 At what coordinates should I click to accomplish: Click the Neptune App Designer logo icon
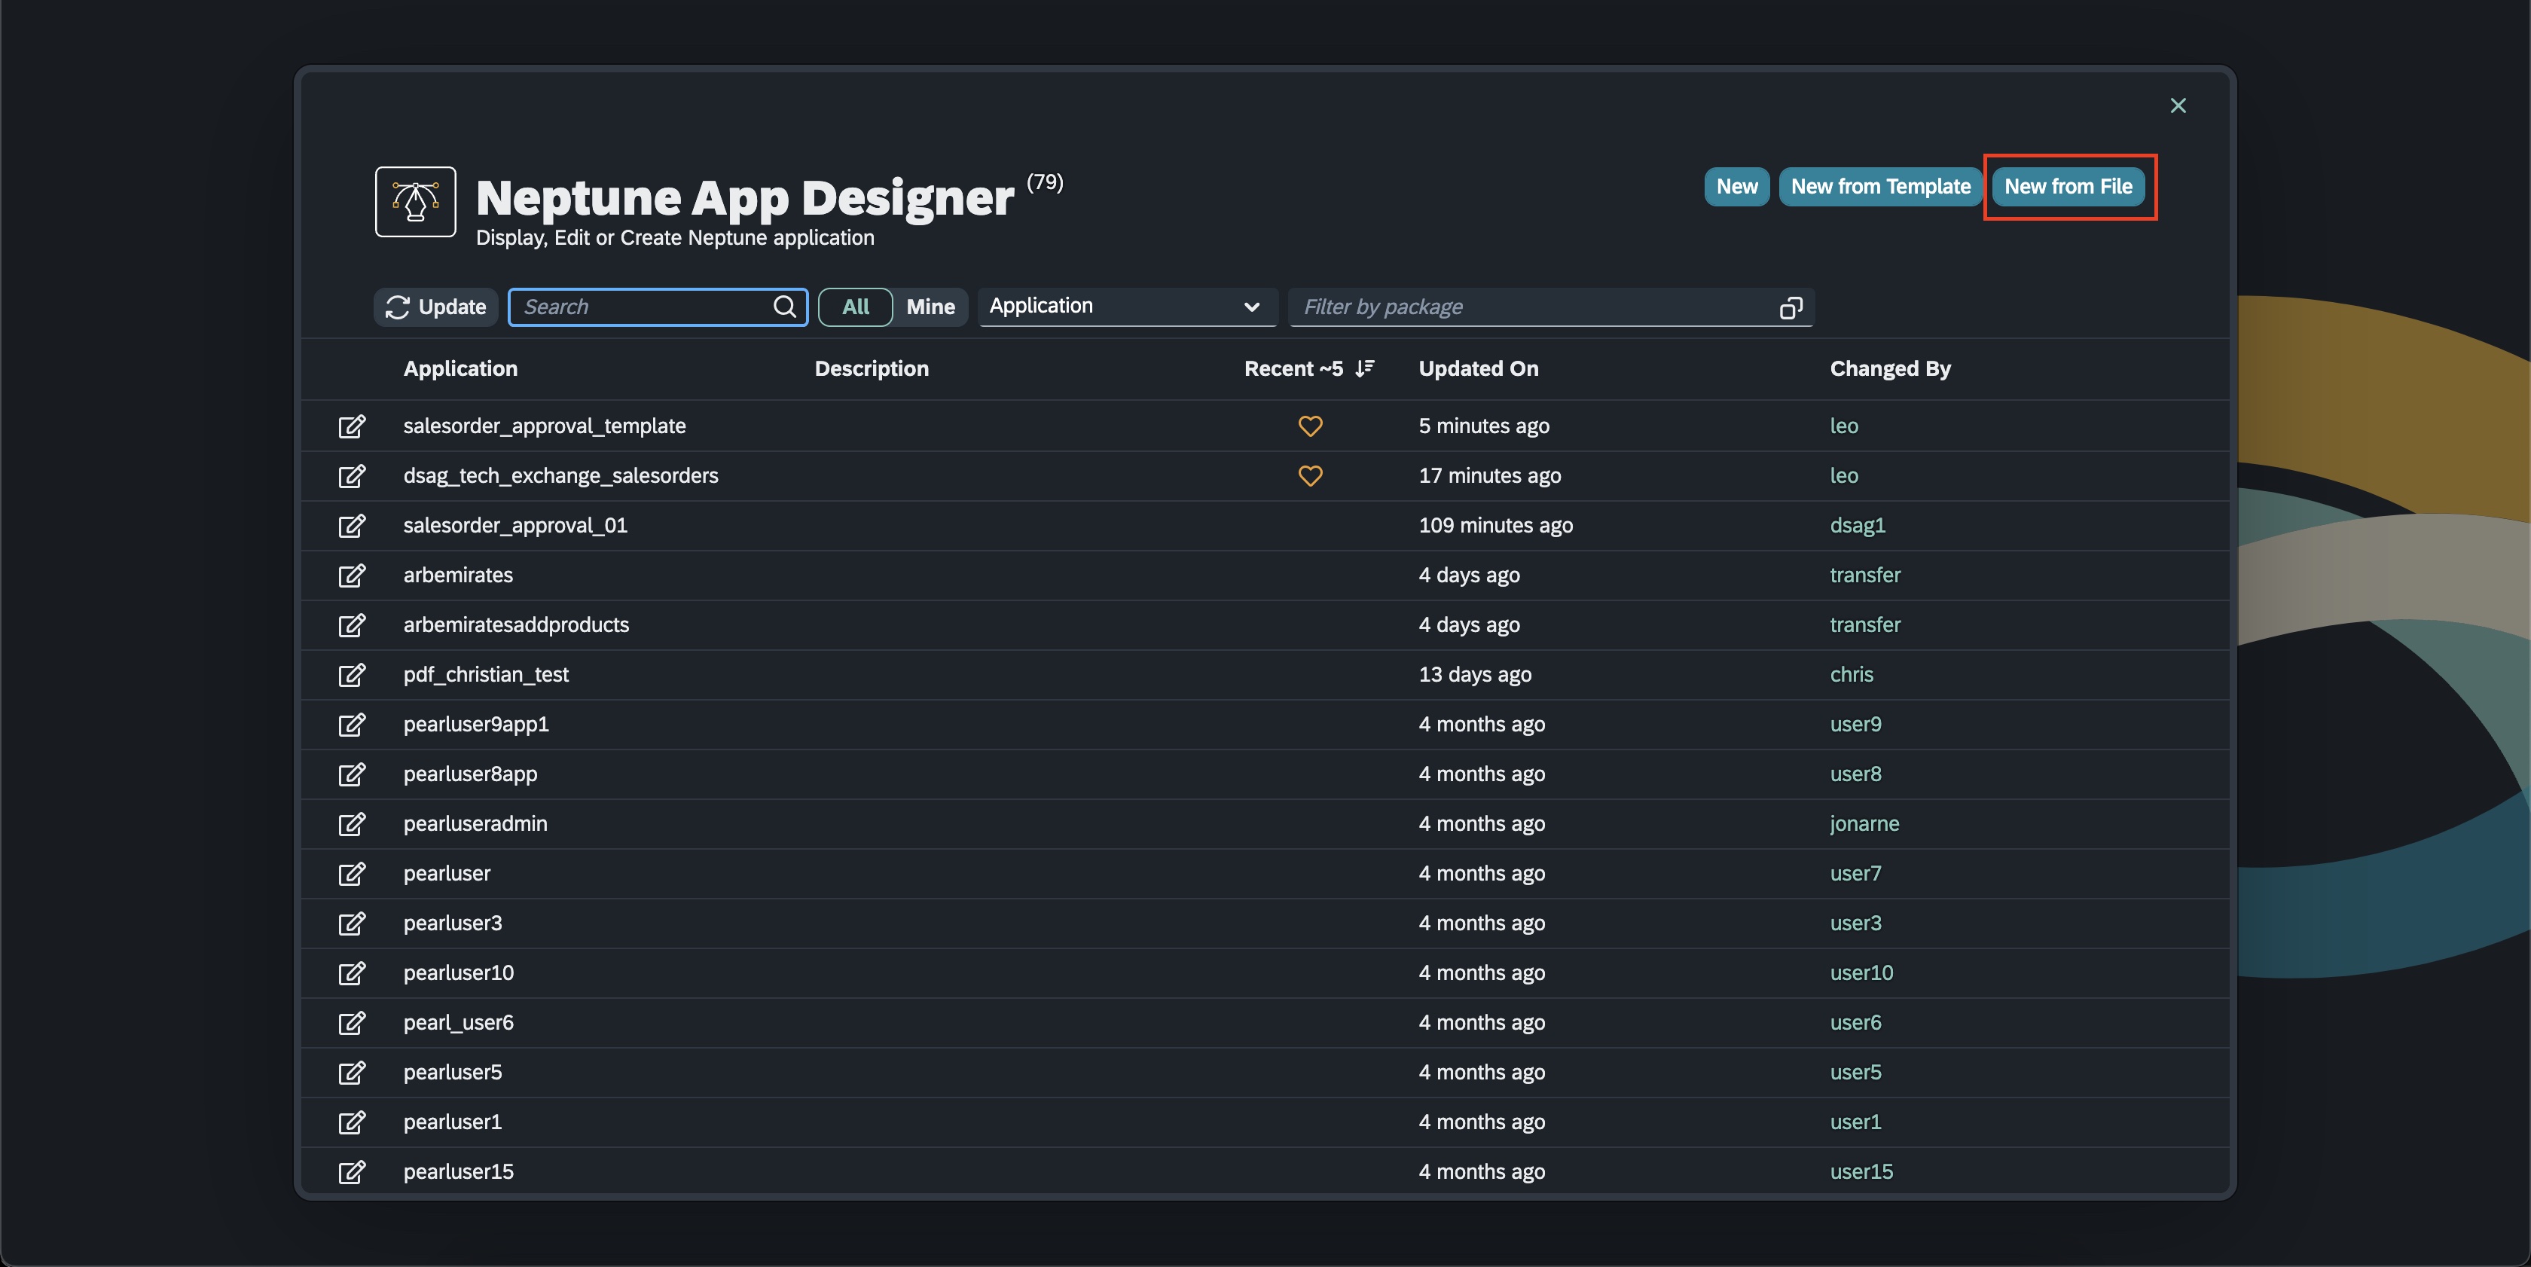414,201
